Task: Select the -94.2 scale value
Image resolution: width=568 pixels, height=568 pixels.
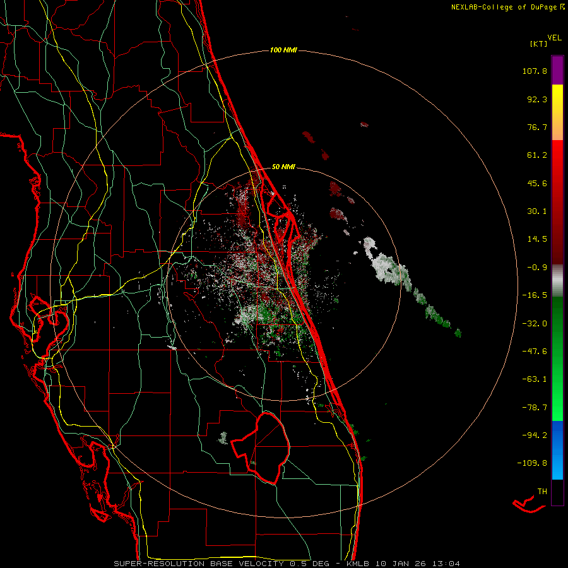Action: point(535,435)
